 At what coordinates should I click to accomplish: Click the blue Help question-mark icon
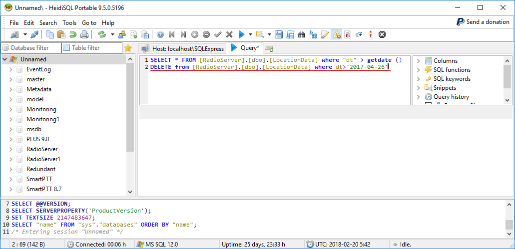tap(160, 34)
